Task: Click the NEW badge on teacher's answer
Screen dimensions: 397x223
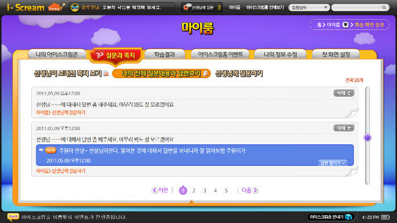Action: [x=50, y=150]
